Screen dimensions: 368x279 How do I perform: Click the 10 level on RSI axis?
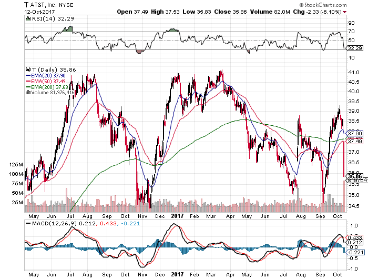[x=352, y=57]
